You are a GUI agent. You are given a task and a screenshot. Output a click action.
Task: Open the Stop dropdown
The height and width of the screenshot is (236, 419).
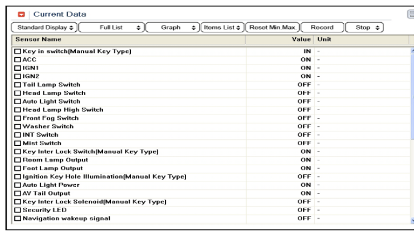pos(364,27)
